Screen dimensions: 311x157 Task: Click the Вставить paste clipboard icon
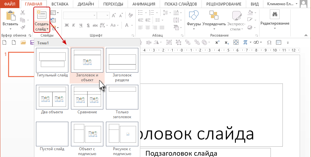(x=10, y=16)
